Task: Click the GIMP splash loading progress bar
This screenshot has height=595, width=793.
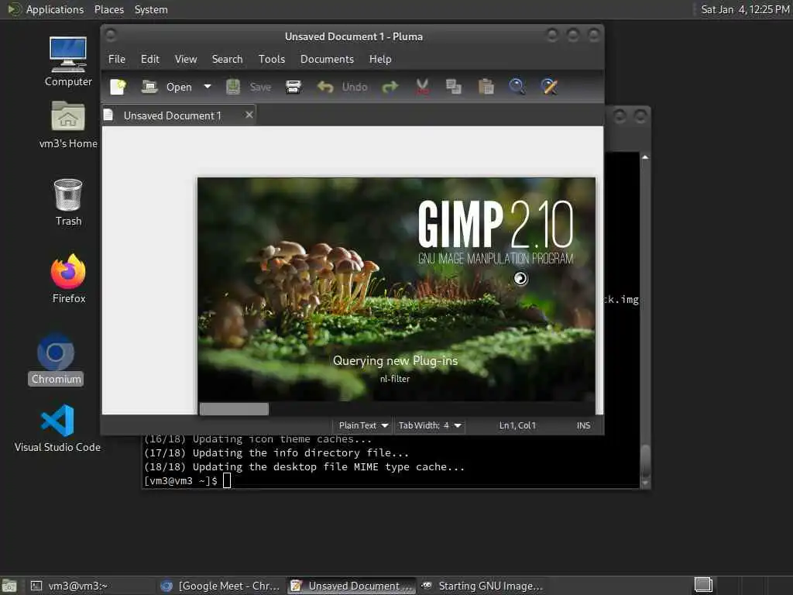Action: (397, 409)
